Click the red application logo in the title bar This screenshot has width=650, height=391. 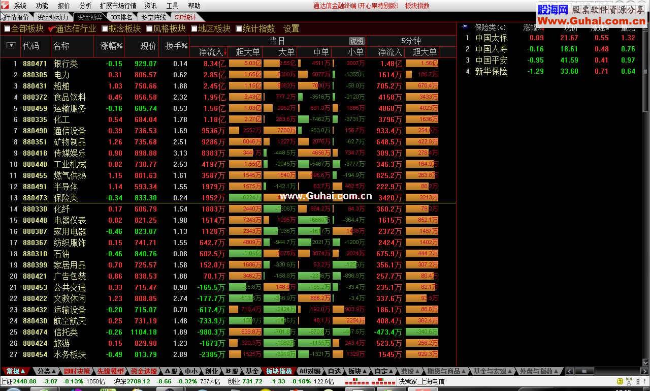[x=6, y=6]
